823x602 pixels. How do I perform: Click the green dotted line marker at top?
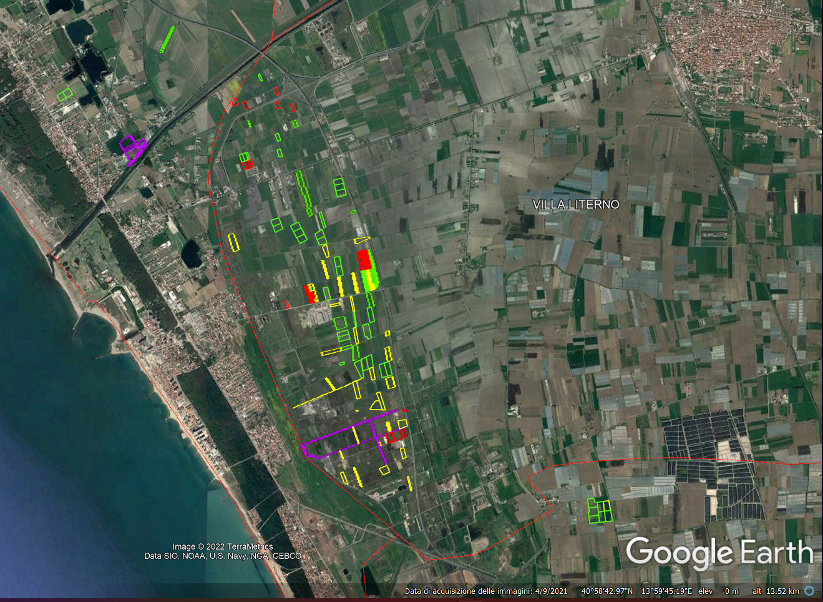coord(167,39)
